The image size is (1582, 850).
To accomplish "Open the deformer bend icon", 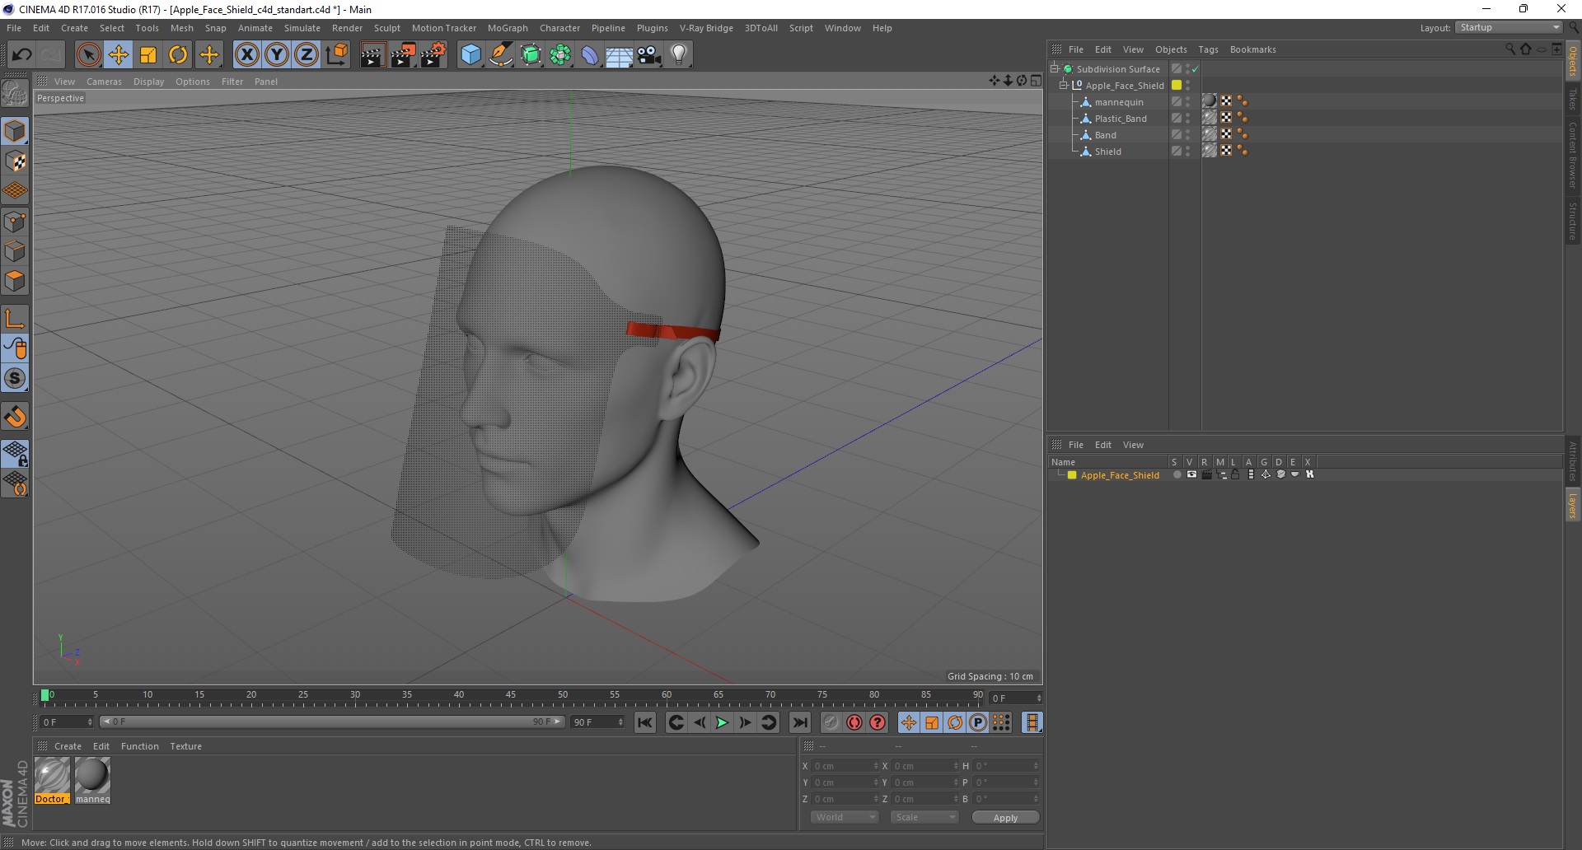I will pyautogui.click(x=590, y=55).
